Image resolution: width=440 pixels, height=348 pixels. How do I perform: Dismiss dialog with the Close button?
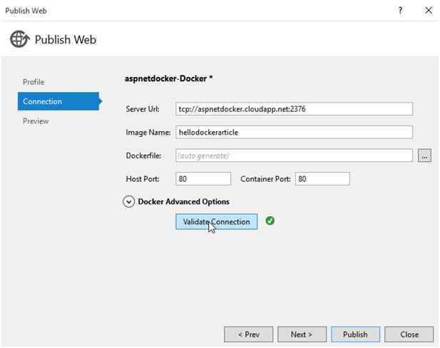pos(409,334)
